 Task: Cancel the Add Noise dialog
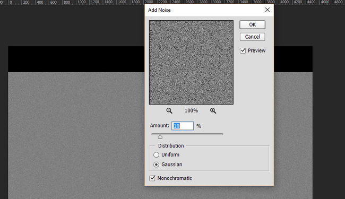point(252,37)
